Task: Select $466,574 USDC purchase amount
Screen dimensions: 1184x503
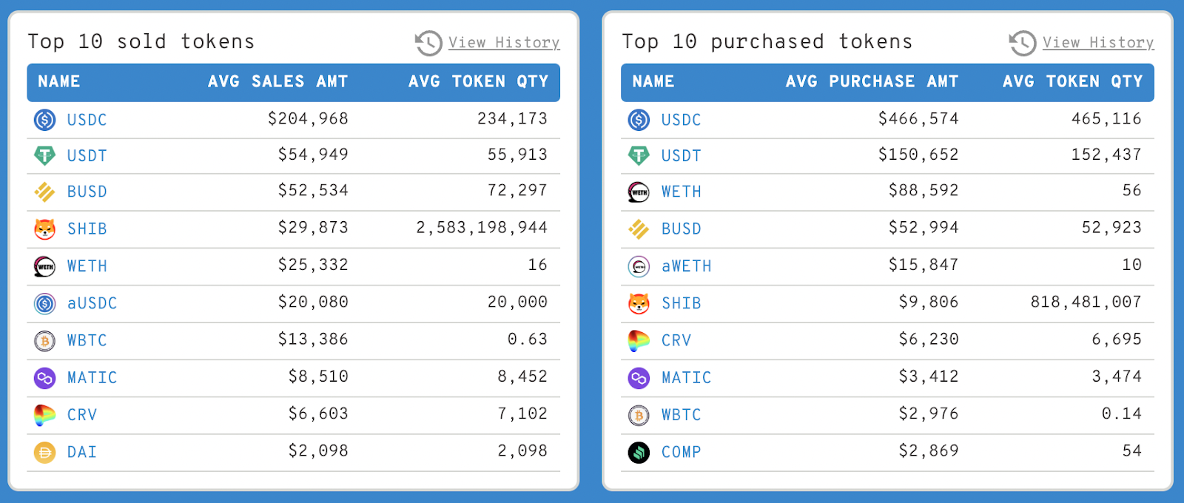Action: (x=918, y=118)
